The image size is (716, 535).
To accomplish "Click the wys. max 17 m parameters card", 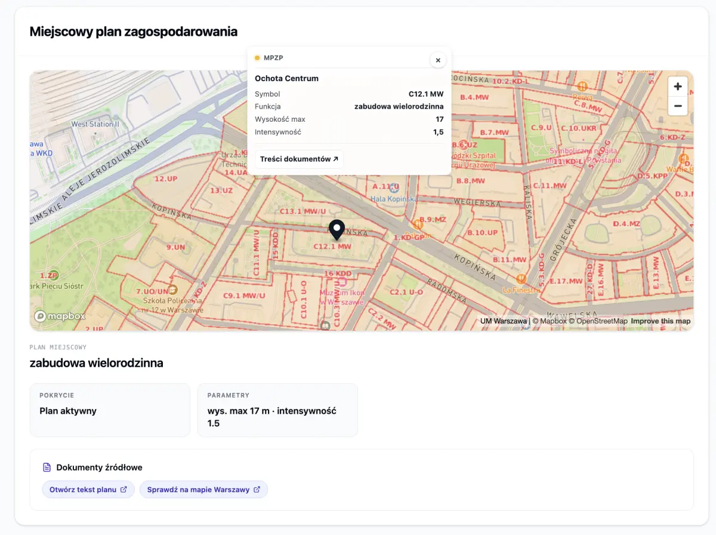I will pos(277,410).
